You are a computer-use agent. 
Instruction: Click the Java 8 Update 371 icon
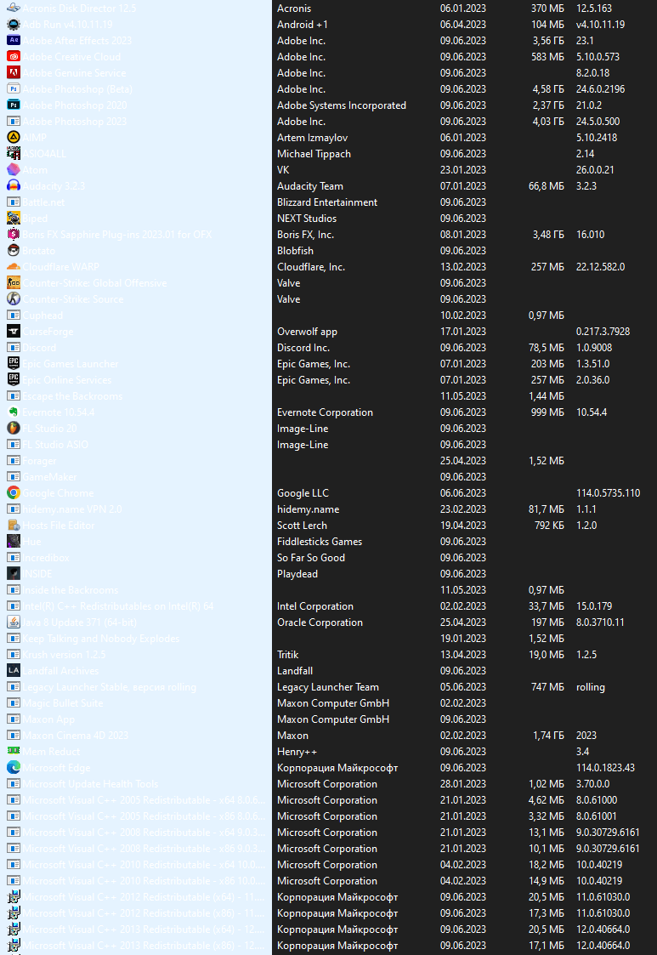tap(13, 622)
